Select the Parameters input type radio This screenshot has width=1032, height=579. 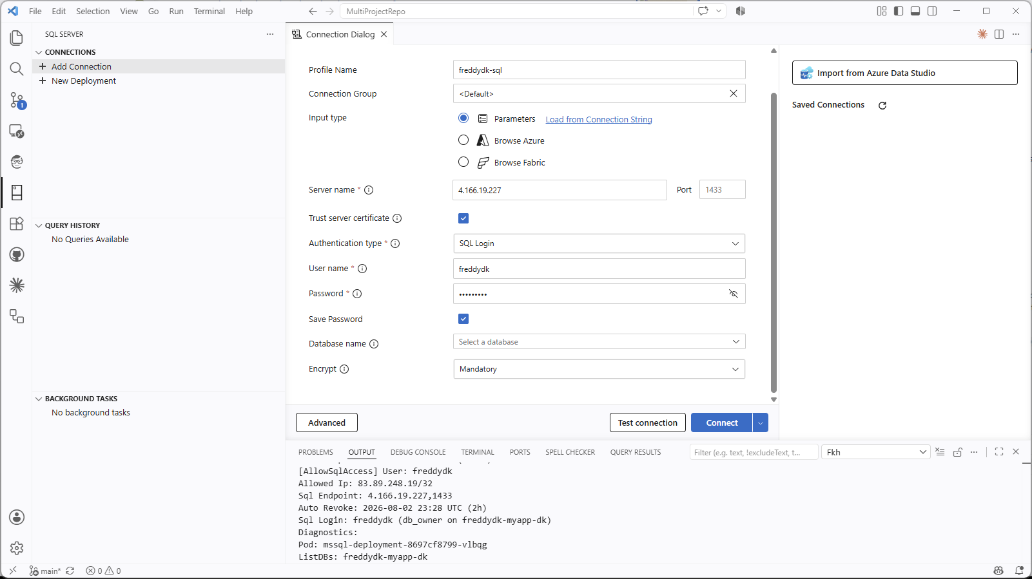click(x=463, y=118)
